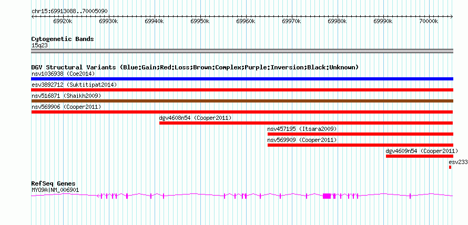Click the 69930k ruler tick label

pyautogui.click(x=109, y=21)
